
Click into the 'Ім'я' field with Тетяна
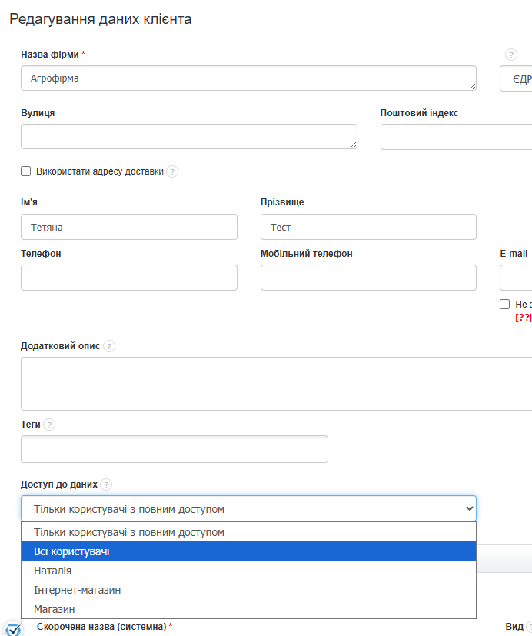tap(129, 227)
